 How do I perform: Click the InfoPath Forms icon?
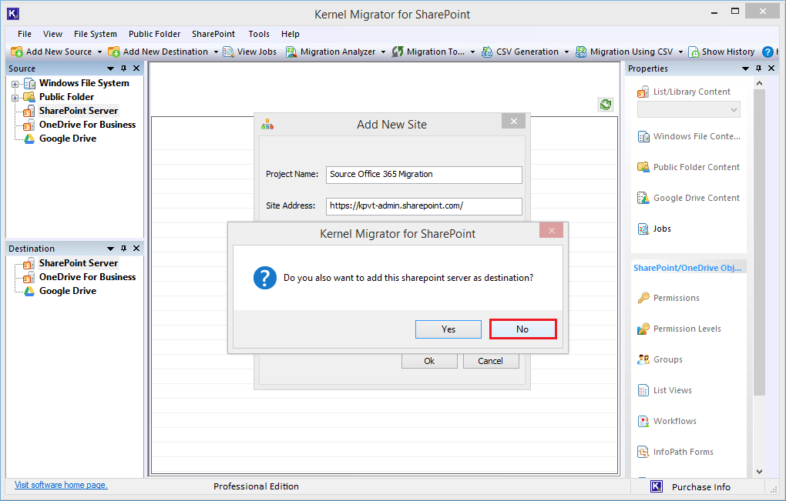point(643,452)
